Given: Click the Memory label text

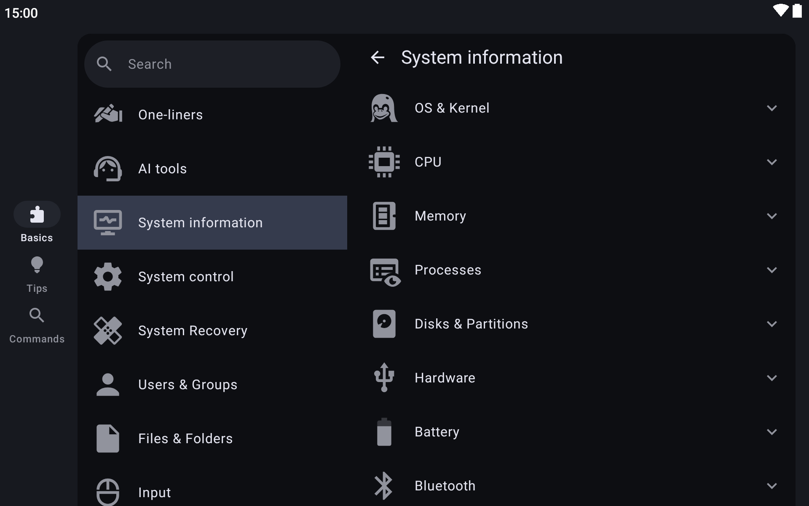Looking at the screenshot, I should point(440,216).
